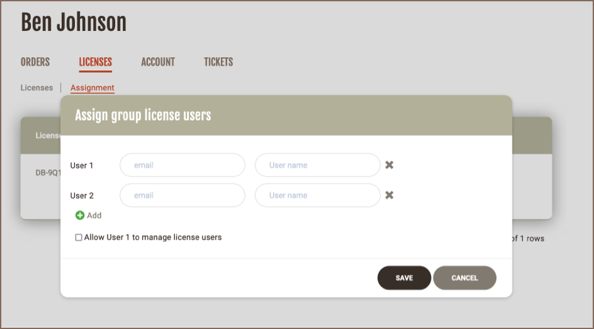
Task: Click the User 1 User name field
Action: [317, 165]
